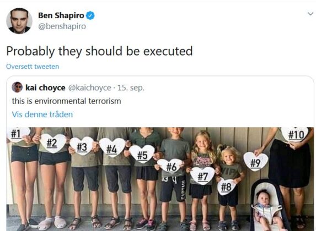
Task: Open Ben Shapiro's profile avatar
Action: (19, 21)
